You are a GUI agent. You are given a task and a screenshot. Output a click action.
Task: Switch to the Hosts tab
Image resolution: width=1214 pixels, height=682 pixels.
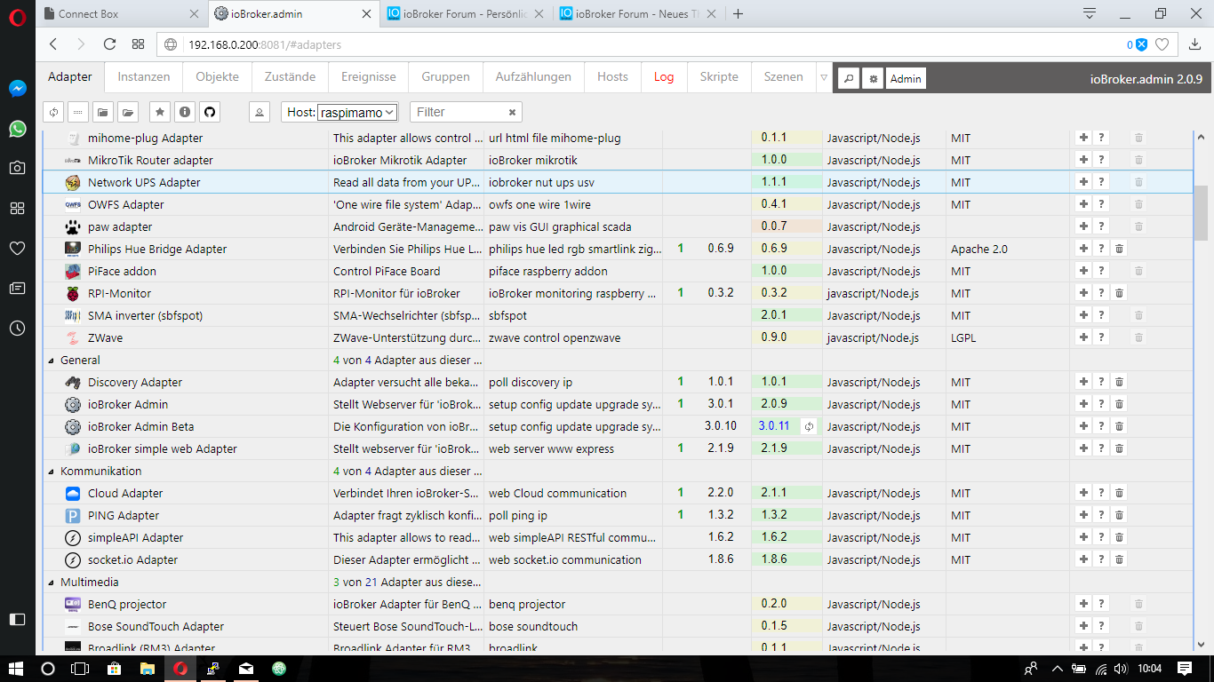(x=612, y=77)
